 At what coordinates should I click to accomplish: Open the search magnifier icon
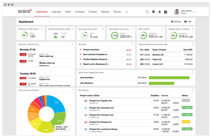[x=147, y=12]
